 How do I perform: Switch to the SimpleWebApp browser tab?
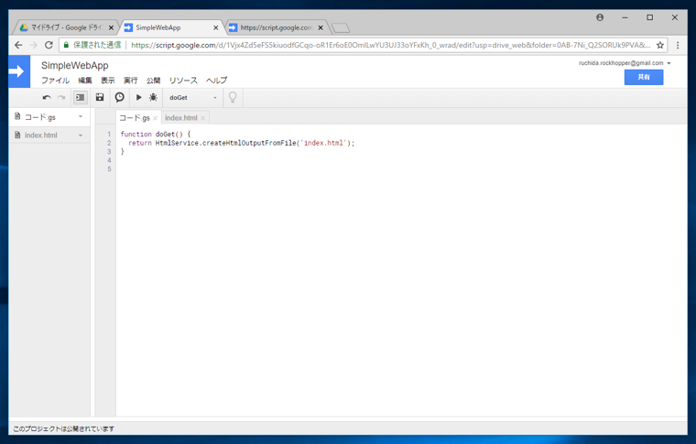coord(171,27)
